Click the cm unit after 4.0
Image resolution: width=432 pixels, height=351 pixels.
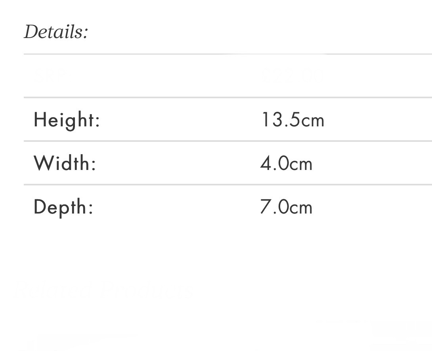[301, 164]
